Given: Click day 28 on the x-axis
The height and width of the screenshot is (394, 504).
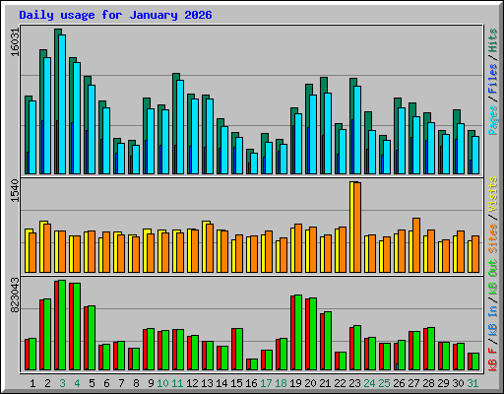Looking at the screenshot, I should click(428, 383).
